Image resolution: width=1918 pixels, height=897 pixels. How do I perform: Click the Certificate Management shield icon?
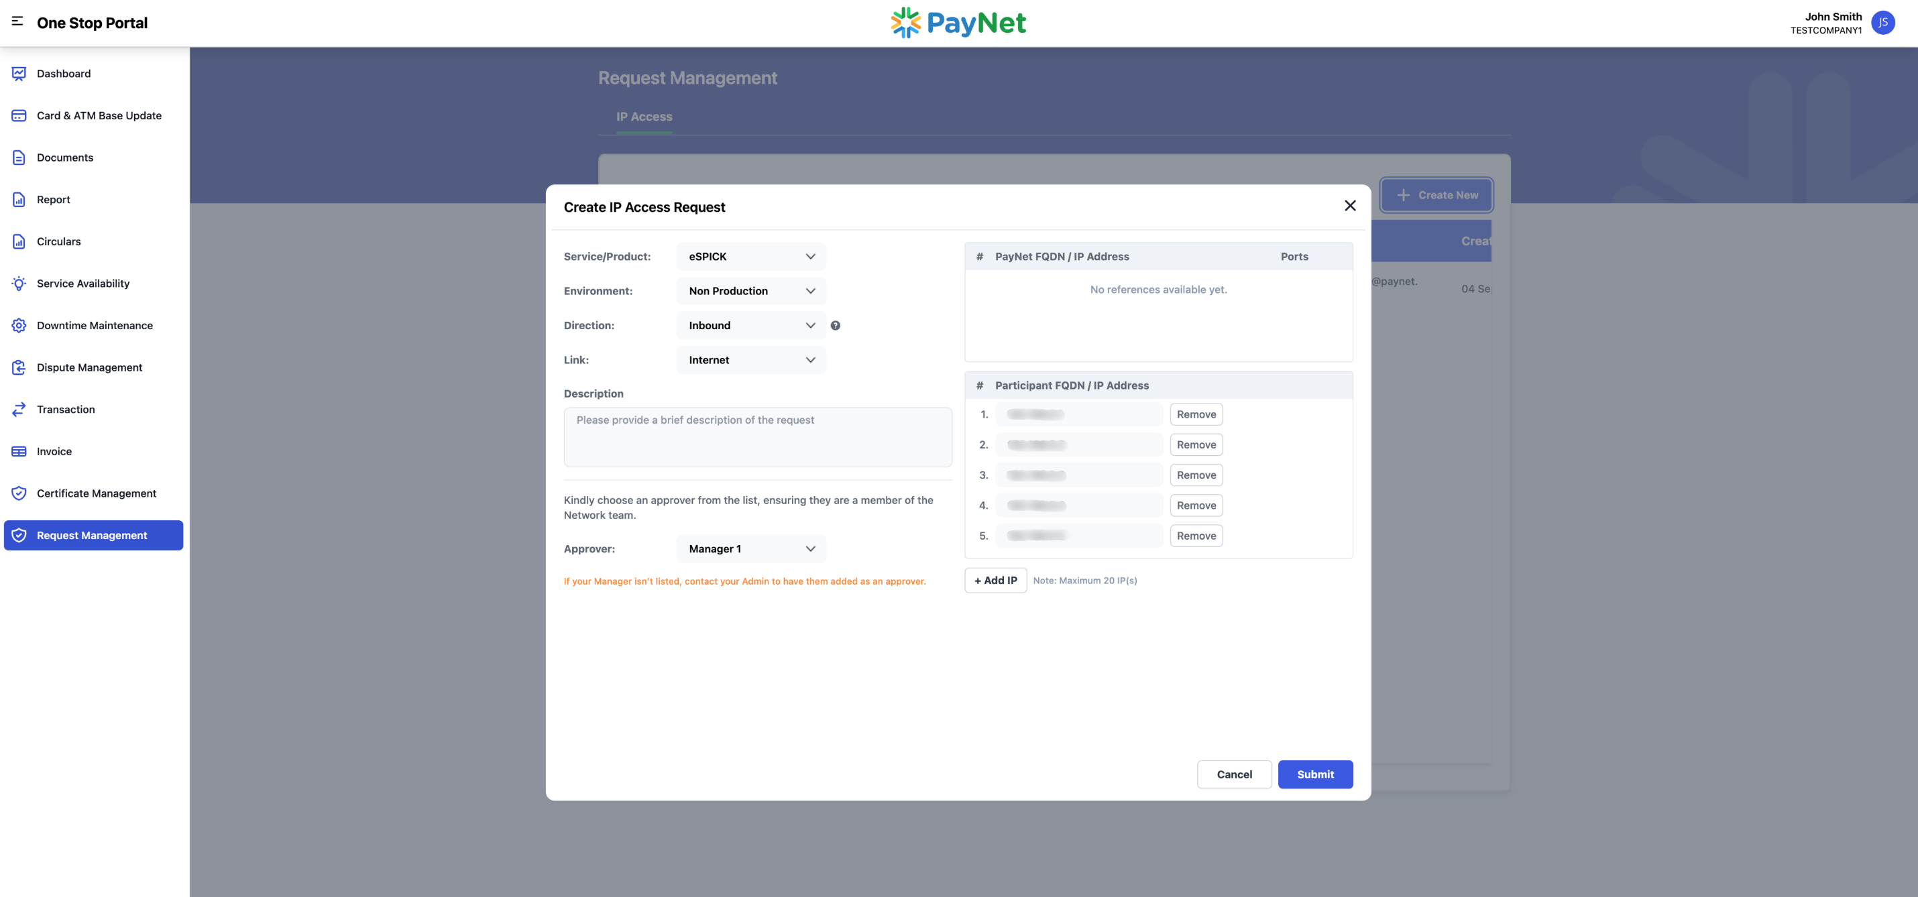coord(19,493)
